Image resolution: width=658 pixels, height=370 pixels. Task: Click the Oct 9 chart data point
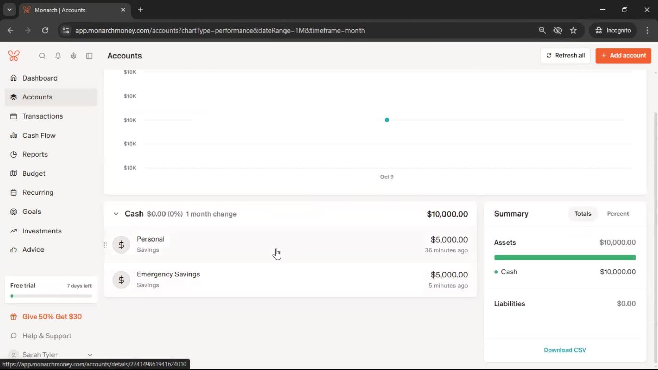pyautogui.click(x=387, y=120)
